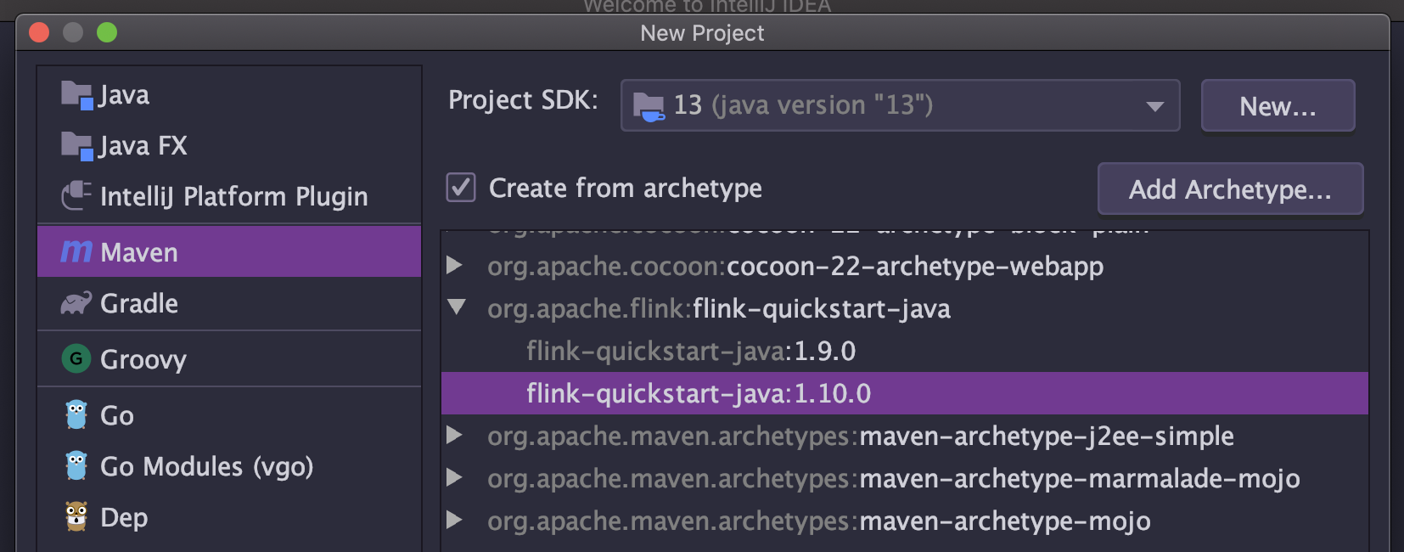Screen dimensions: 1404x552
Task: Collapse the flink-quickstart-java node
Action: [457, 307]
